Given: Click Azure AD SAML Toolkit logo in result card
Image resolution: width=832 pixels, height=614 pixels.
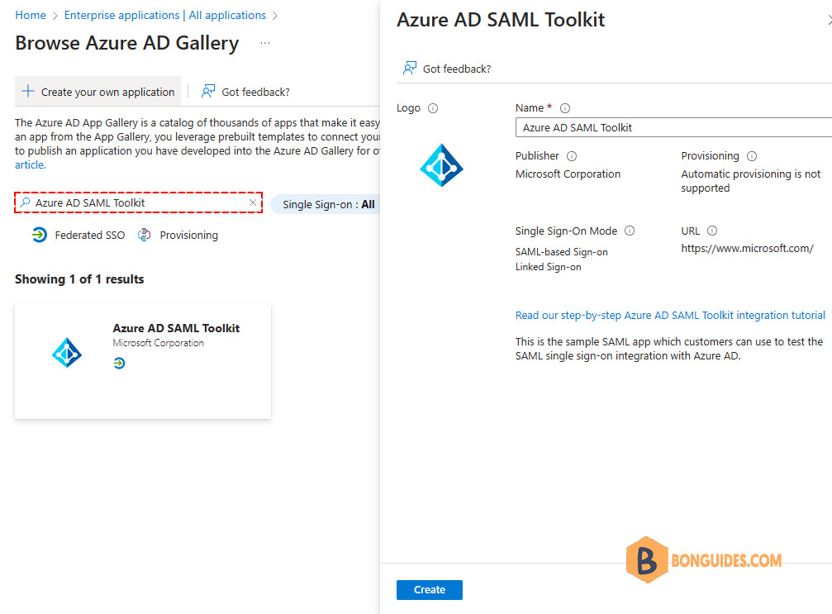Looking at the screenshot, I should (67, 352).
